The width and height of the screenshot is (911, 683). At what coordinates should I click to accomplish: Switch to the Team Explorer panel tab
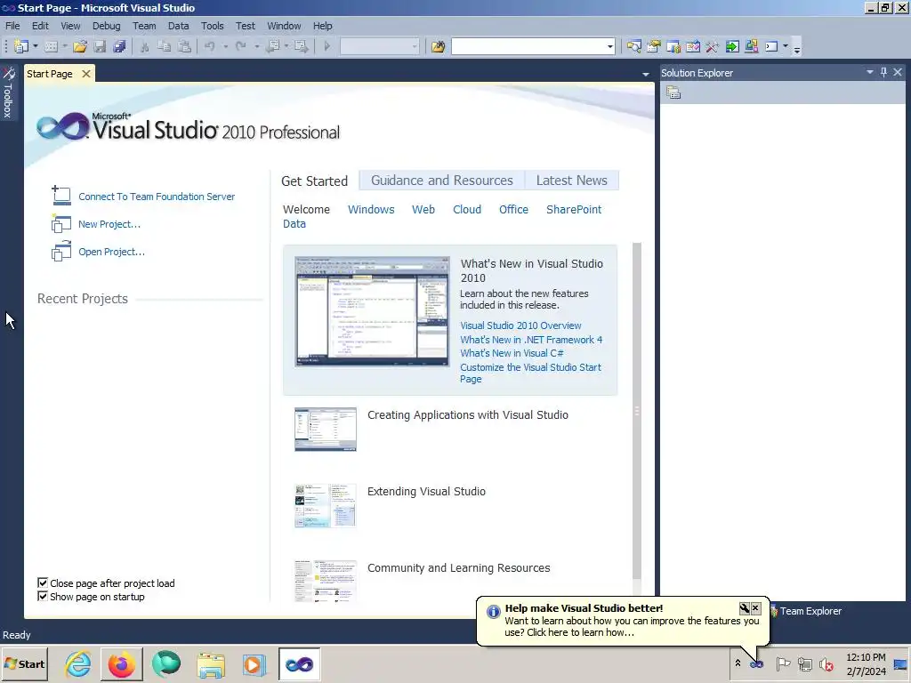pos(805,611)
